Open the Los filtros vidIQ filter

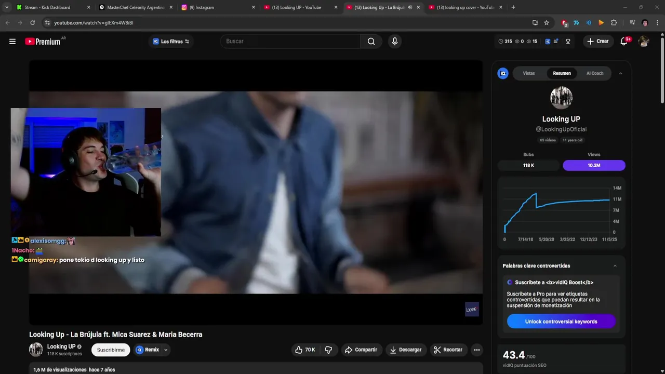[x=171, y=42]
